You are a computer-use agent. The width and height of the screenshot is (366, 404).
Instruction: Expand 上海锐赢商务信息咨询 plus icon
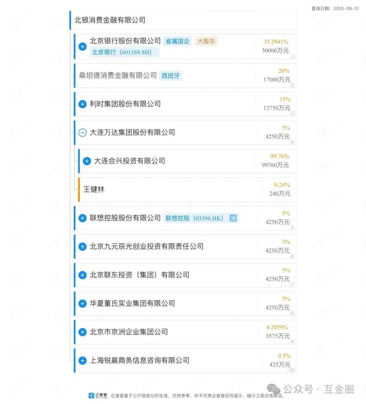[x=82, y=361]
